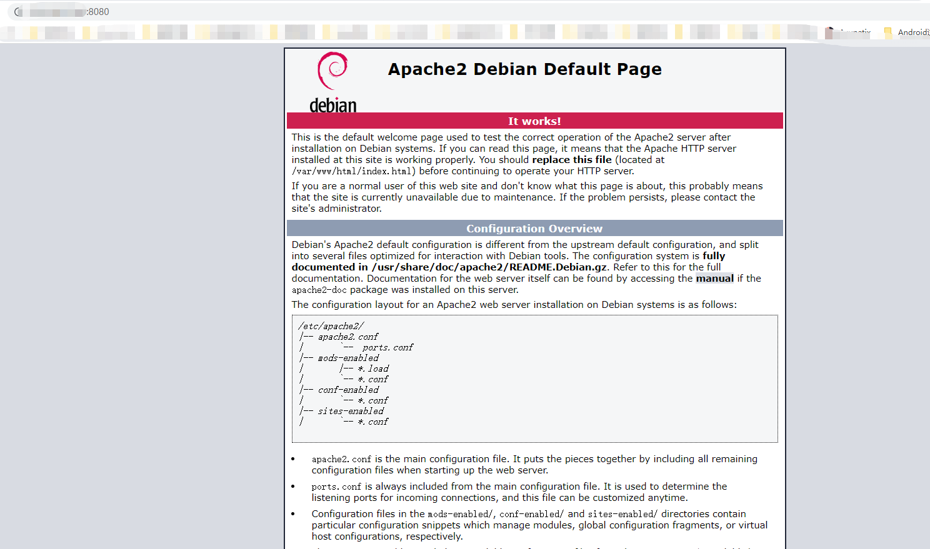Image resolution: width=930 pixels, height=549 pixels.
Task: Click the red It works! banner
Action: tap(534, 121)
